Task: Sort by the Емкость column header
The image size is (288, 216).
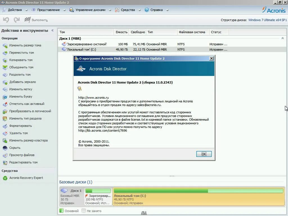Action: (121, 32)
